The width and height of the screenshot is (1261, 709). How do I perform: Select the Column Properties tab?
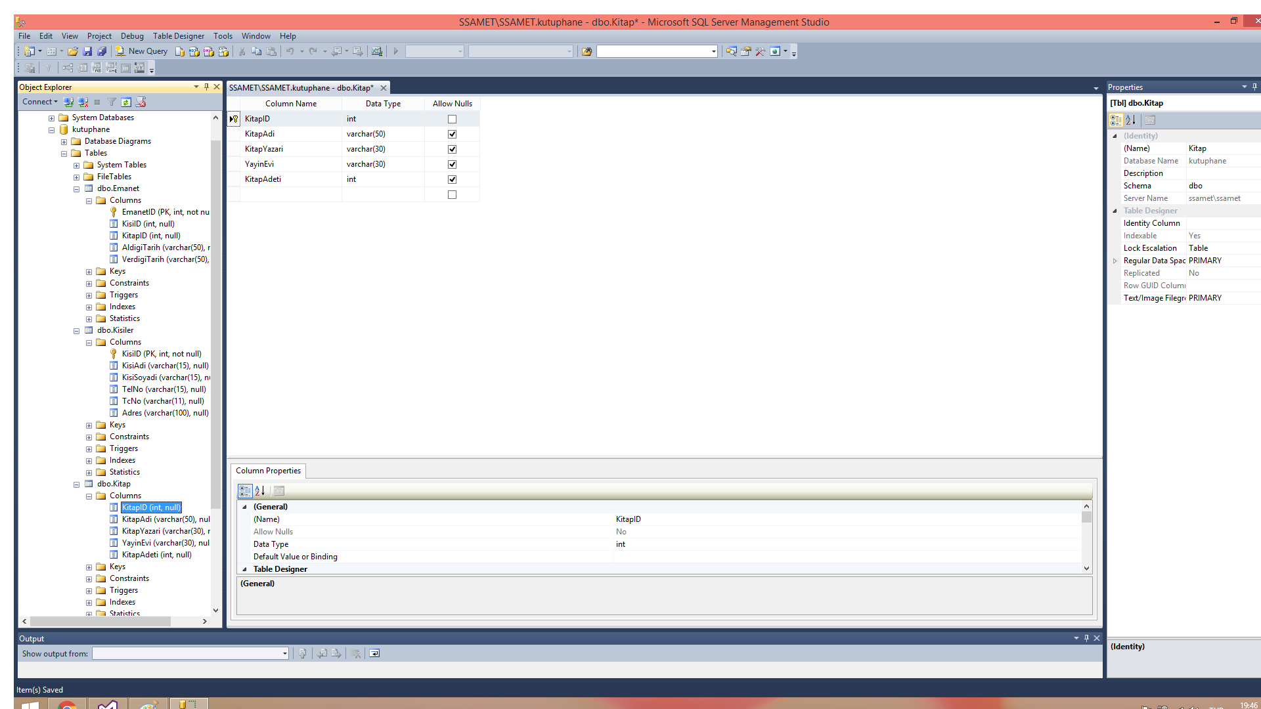point(268,471)
